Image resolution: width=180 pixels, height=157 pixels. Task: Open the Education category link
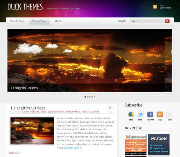point(52,112)
